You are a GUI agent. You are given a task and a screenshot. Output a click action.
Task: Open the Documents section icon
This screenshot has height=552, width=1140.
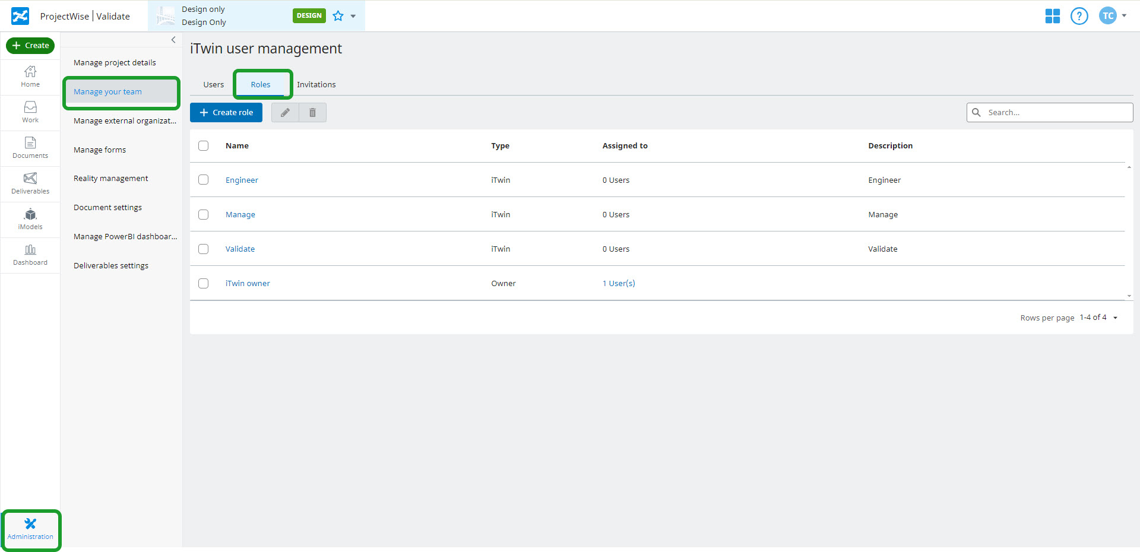coord(30,147)
